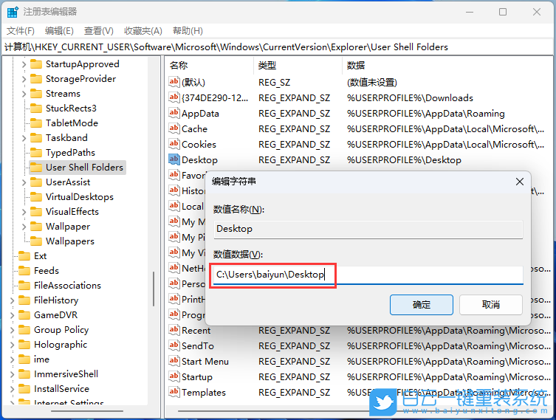Image resolution: width=556 pixels, height=420 pixels.
Task: Expand the StartupApproved tree node
Action: [24, 64]
